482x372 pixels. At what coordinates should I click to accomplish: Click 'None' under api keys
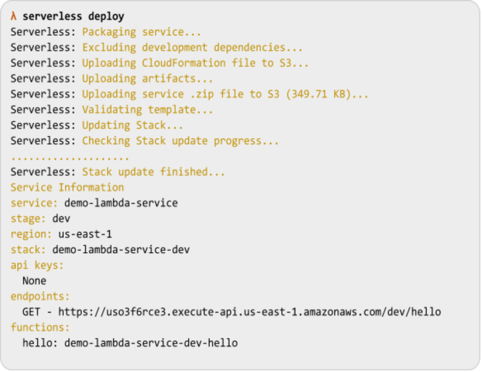[x=34, y=281]
